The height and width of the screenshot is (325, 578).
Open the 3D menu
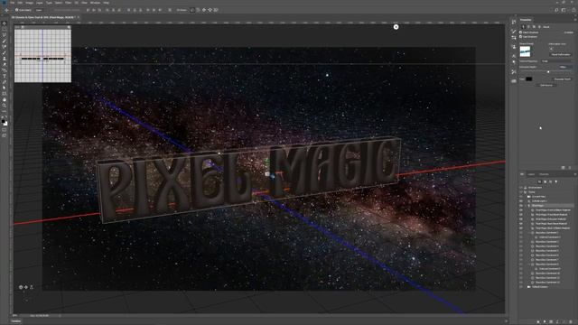point(76,3)
